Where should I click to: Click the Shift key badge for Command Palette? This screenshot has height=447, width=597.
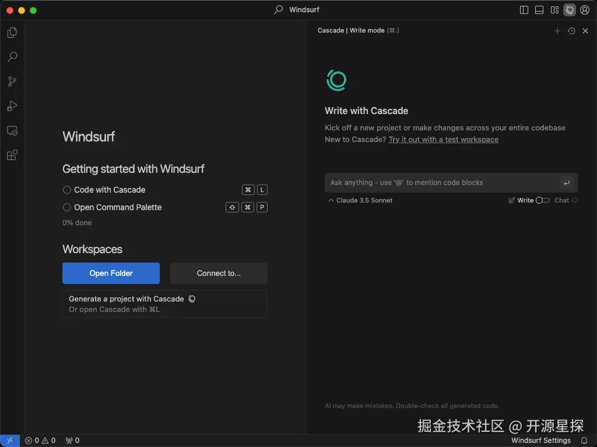tap(232, 207)
